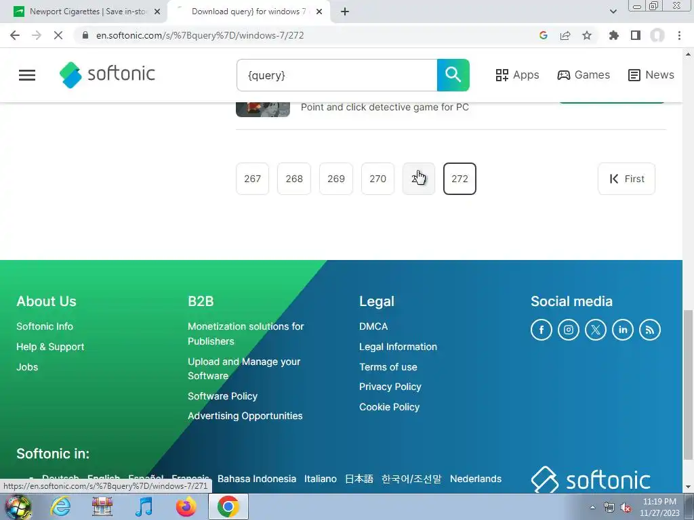Open the DMCA link
694x520 pixels.
click(x=373, y=326)
